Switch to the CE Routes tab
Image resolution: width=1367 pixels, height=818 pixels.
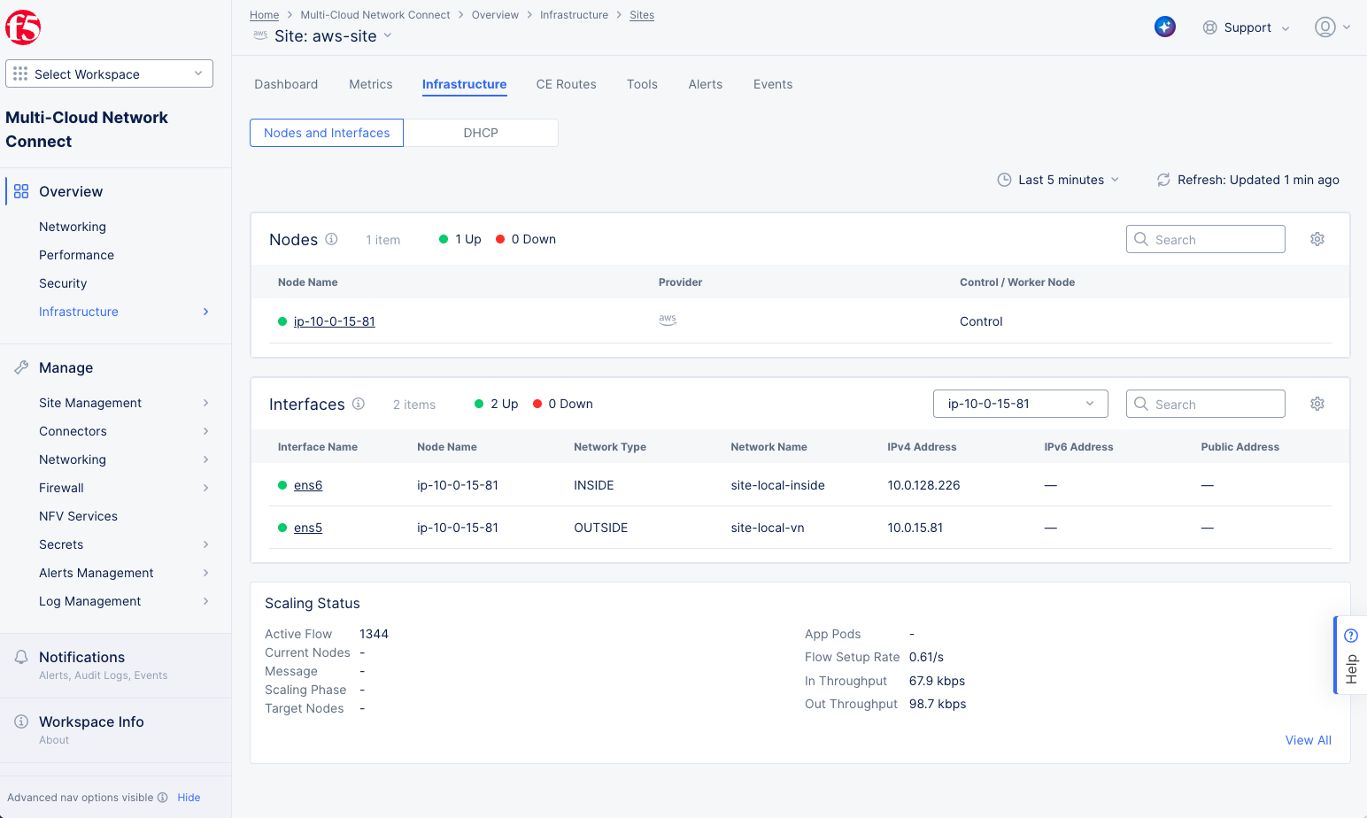pyautogui.click(x=566, y=84)
